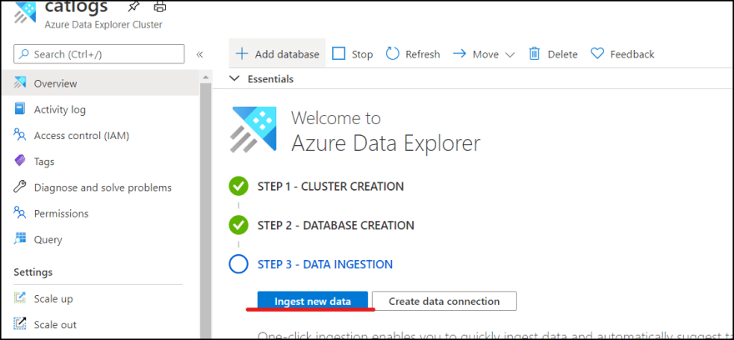Click the Diagnose wrench icon
This screenshot has width=734, height=340.
[20, 187]
